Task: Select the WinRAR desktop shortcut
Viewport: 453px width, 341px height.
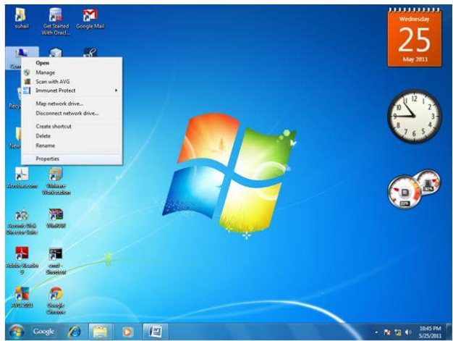Action: (x=56, y=218)
